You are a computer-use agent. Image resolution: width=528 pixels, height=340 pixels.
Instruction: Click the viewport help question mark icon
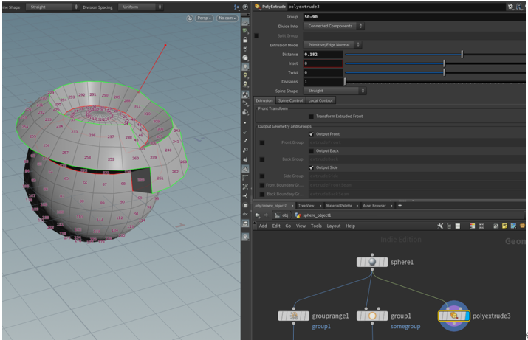click(x=244, y=7)
